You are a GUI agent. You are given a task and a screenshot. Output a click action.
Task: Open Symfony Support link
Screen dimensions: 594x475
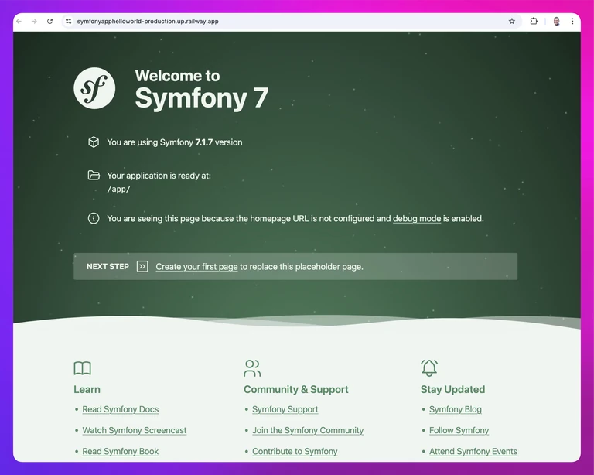[285, 409]
